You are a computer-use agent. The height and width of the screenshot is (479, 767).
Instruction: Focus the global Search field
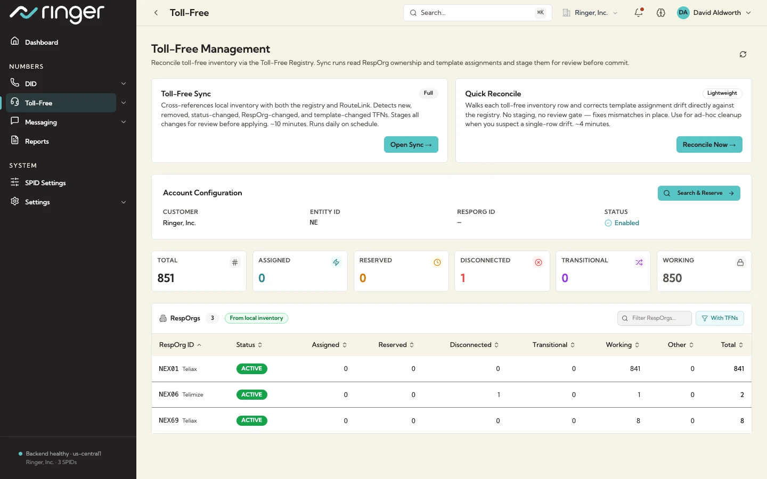(478, 13)
